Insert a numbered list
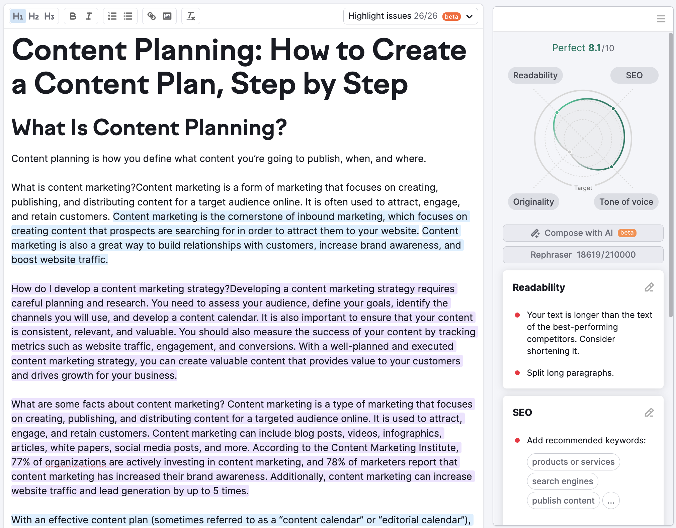 pos(112,16)
